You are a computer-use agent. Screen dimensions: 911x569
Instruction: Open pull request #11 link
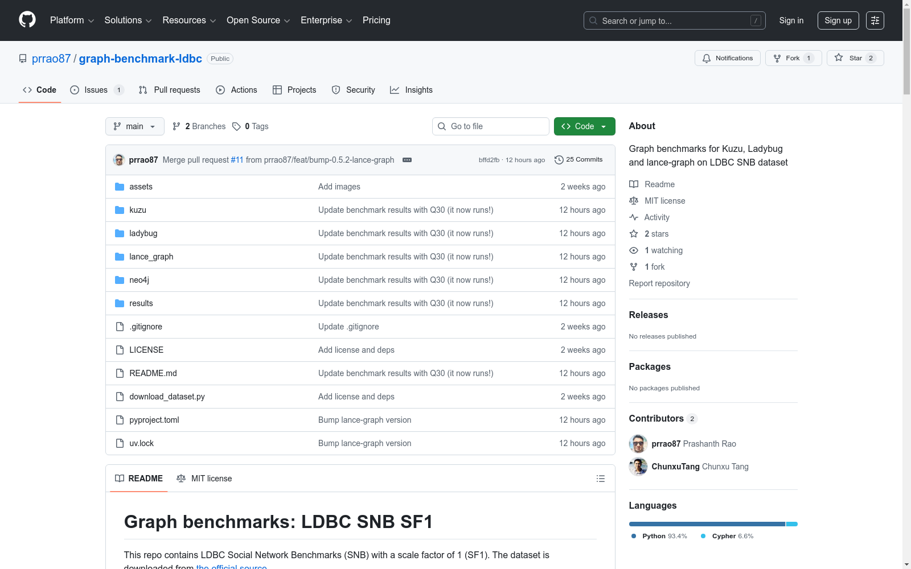point(237,160)
